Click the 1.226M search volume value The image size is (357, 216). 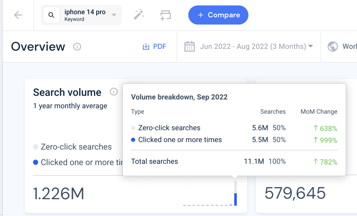59,194
